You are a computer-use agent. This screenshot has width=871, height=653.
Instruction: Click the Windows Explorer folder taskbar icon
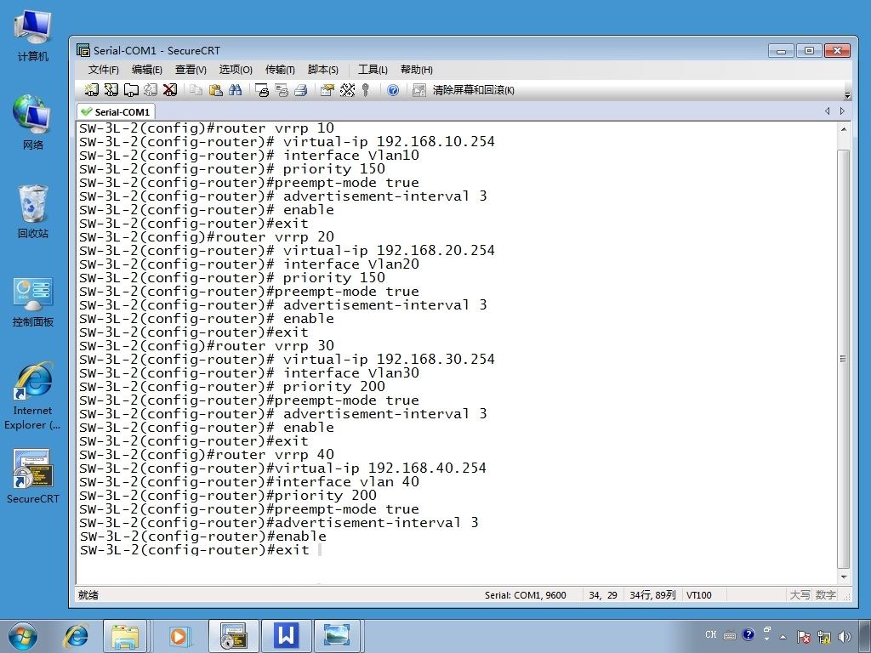(x=125, y=636)
